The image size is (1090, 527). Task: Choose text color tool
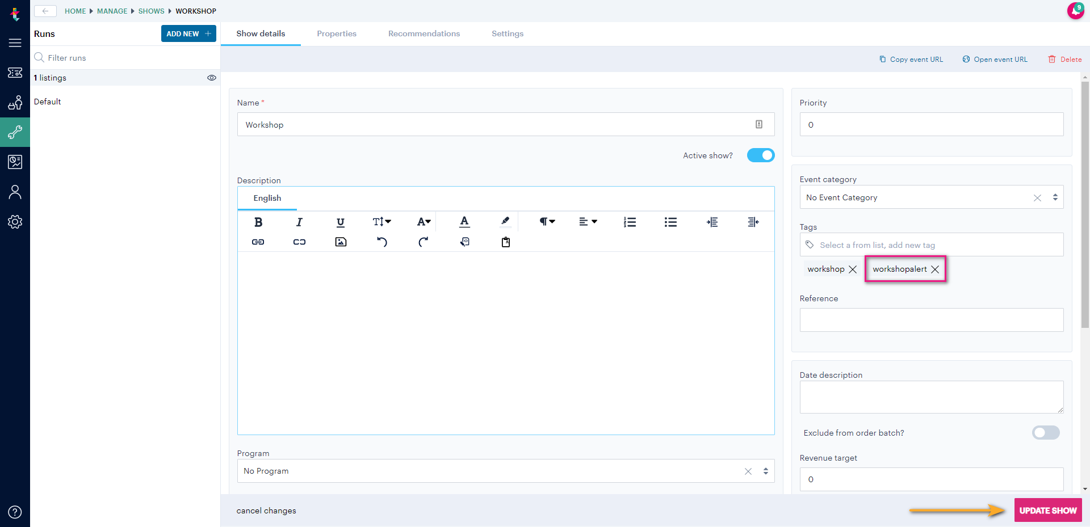464,222
